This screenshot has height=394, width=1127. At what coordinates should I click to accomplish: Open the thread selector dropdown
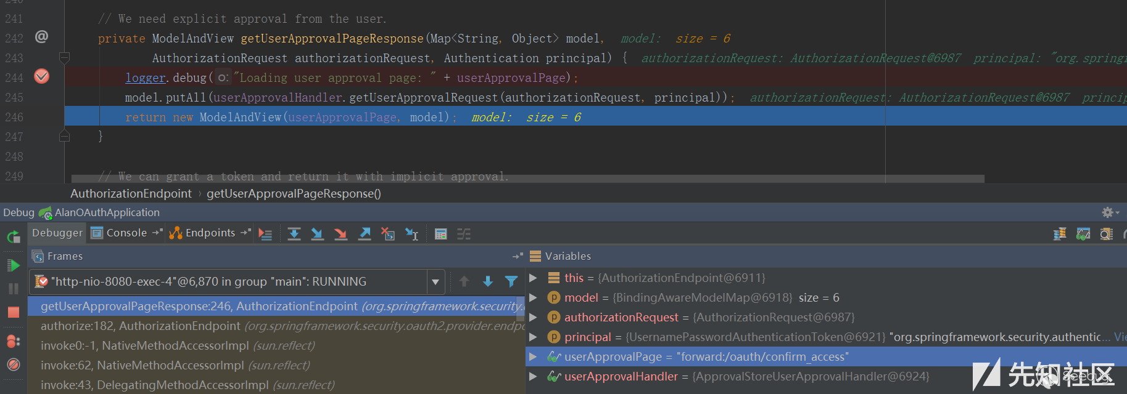[x=435, y=282]
